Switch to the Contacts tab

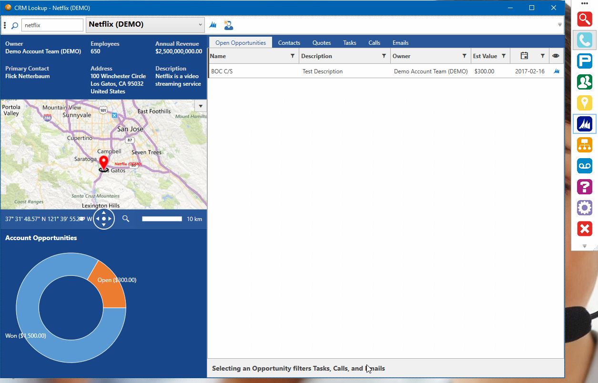click(x=289, y=43)
